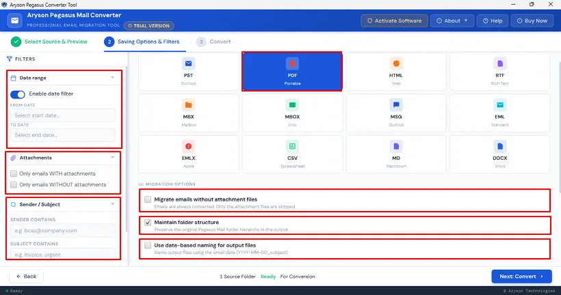Click the '1 Source Folder' status text
This screenshot has width=561, height=295.
tap(237, 277)
